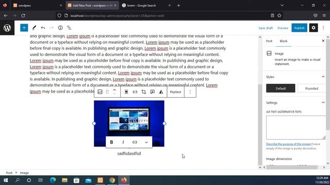This screenshot has height=185, width=330.
Task: Save draft of the post
Action: click(266, 28)
